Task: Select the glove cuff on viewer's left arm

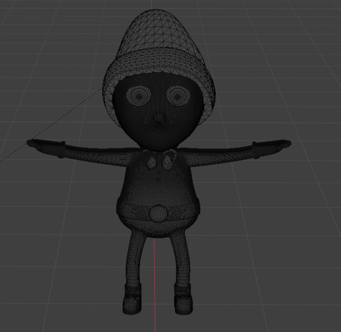Action: 61,150
